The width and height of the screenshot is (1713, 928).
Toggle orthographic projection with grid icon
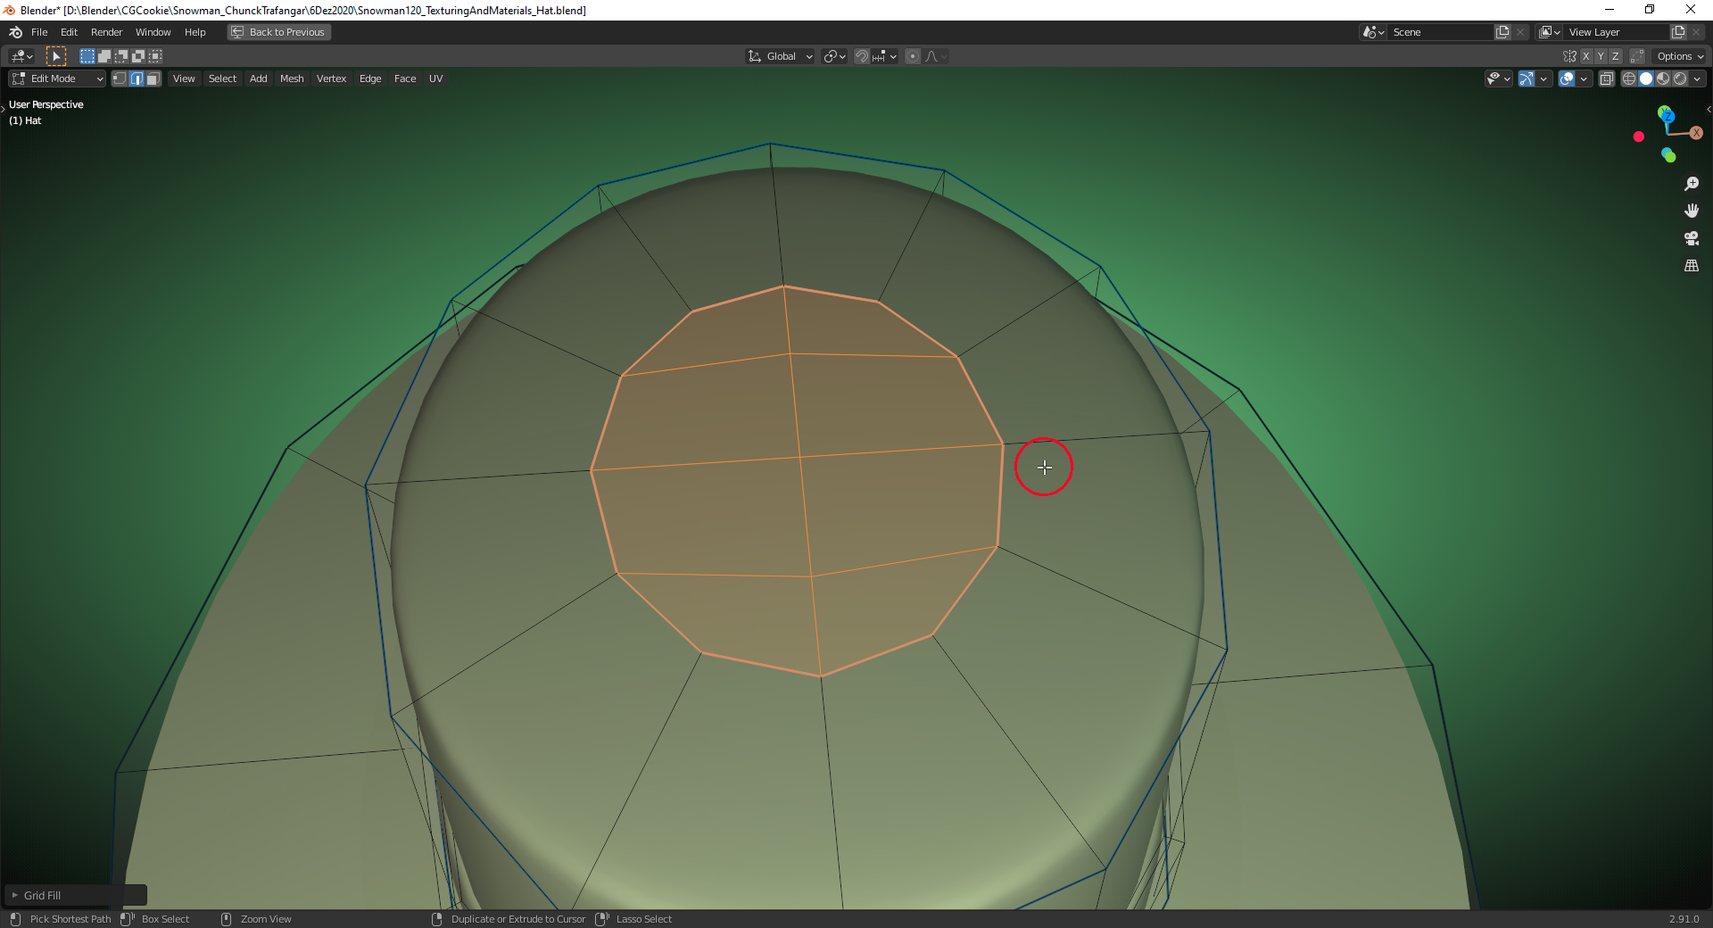coord(1692,266)
